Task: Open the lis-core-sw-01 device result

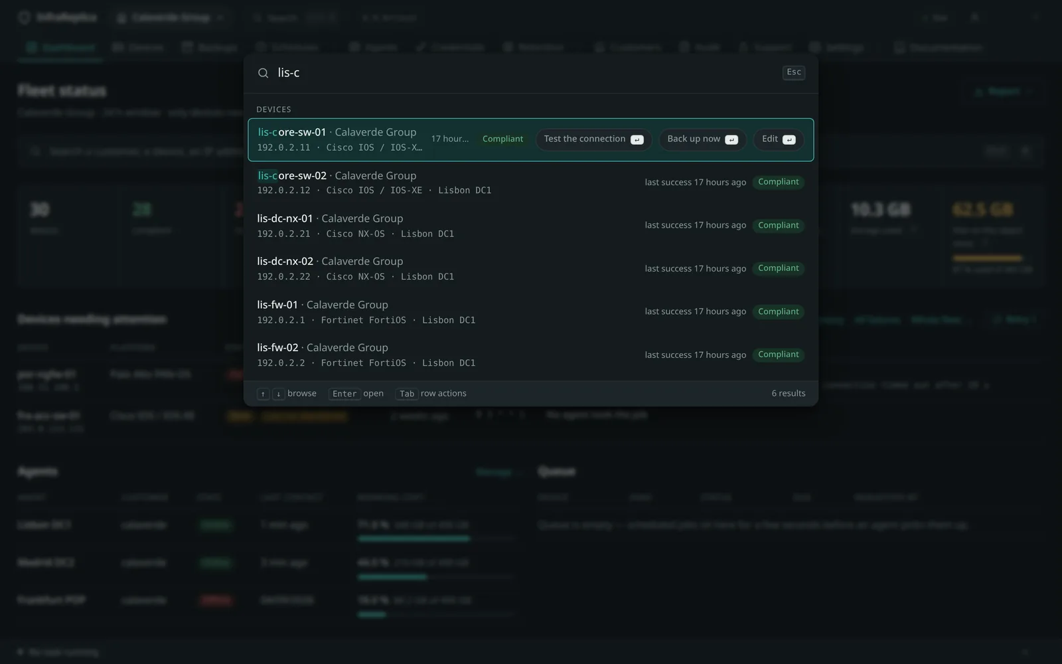Action: pyautogui.click(x=531, y=139)
